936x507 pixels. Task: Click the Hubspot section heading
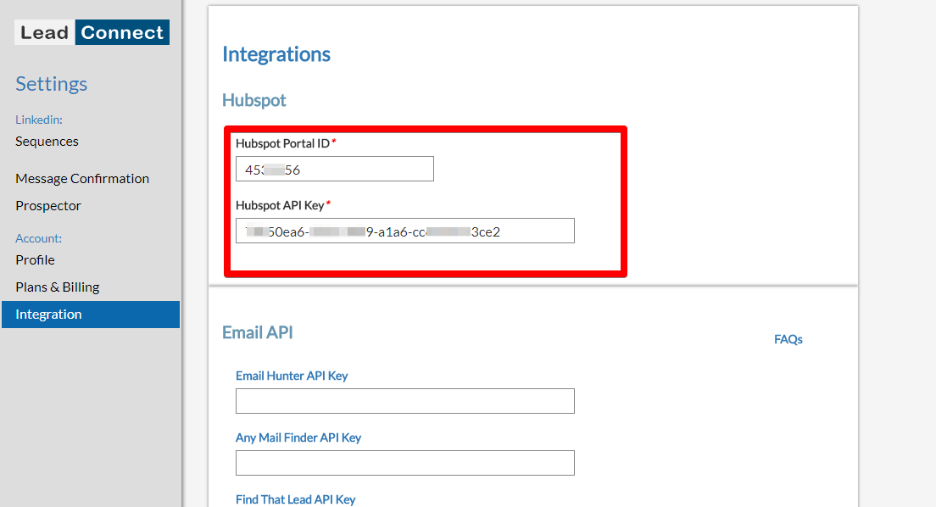254,100
